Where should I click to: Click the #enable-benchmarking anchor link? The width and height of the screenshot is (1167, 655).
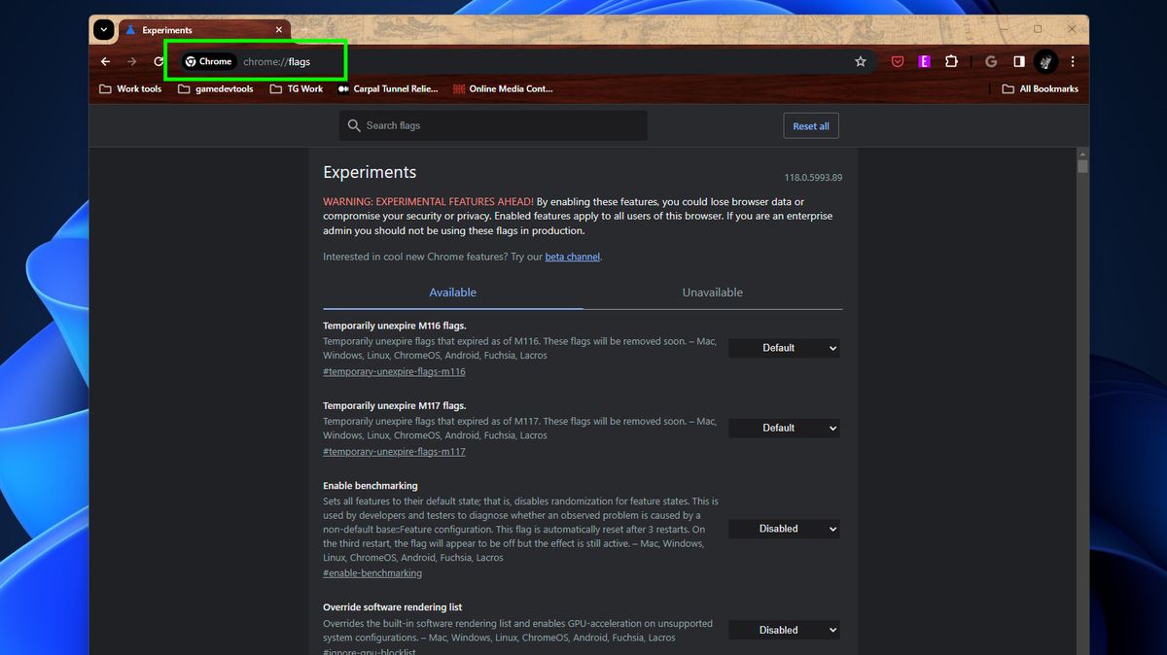tap(372, 573)
